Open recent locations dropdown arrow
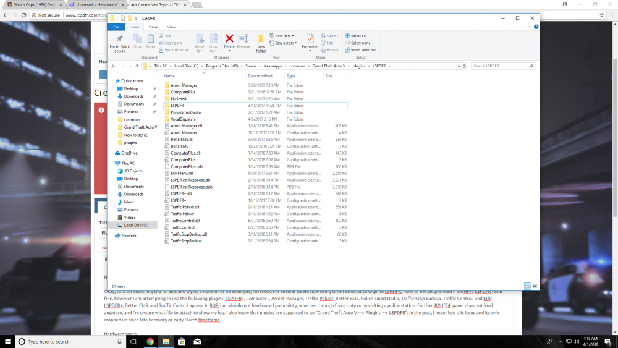This screenshot has height=348, width=618. point(130,66)
